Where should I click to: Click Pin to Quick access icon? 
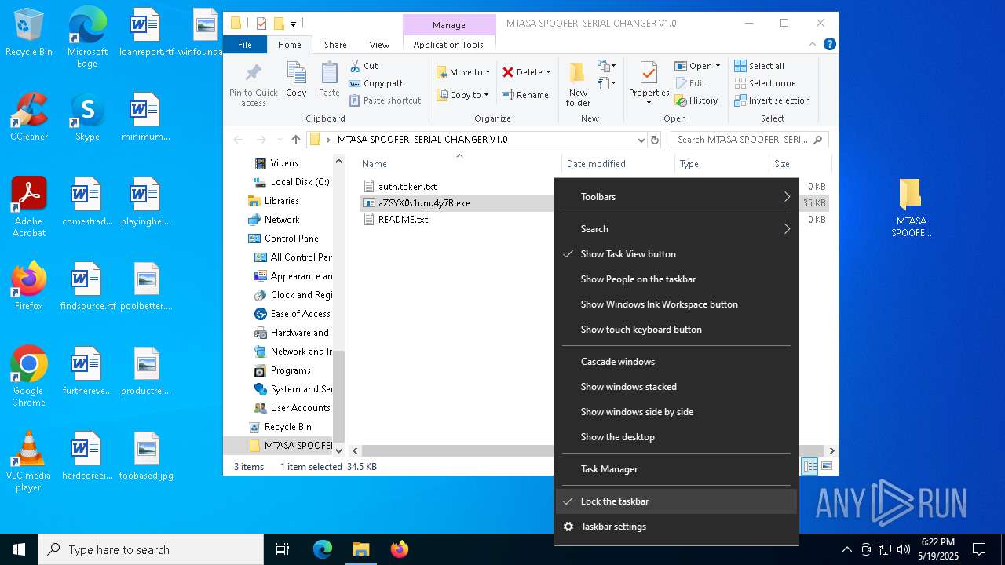(253, 85)
